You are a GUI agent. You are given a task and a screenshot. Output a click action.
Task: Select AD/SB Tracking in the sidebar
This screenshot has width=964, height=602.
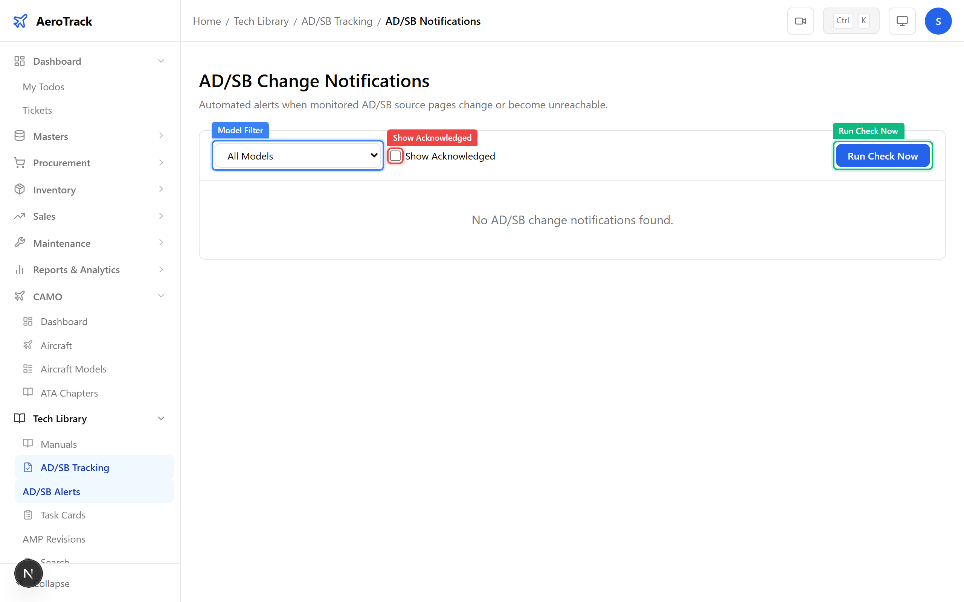pos(75,467)
